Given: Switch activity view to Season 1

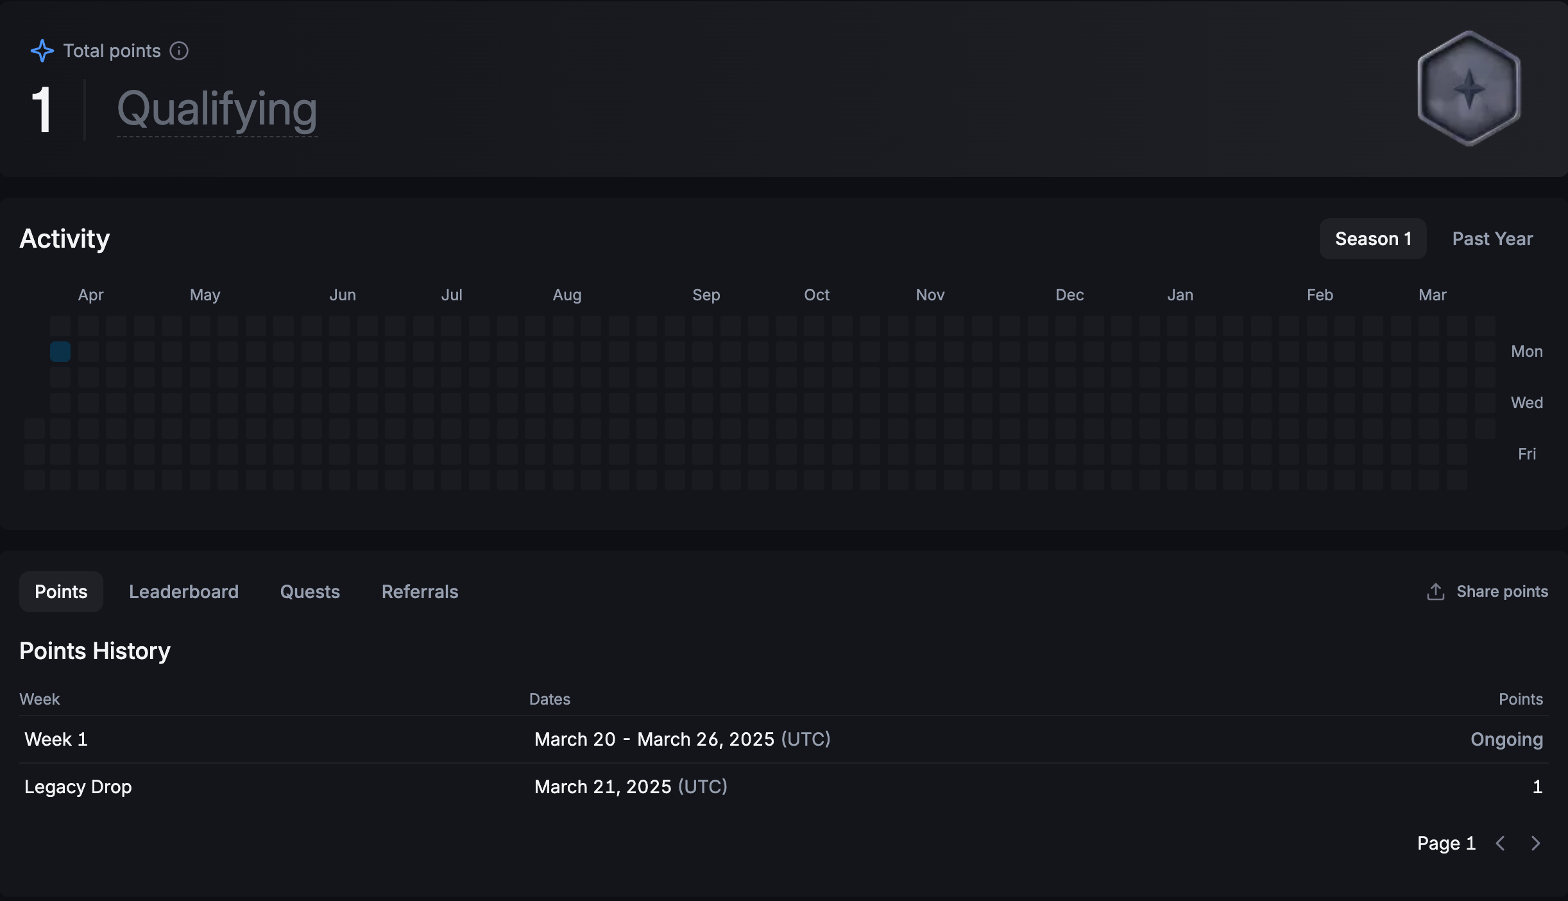Looking at the screenshot, I should [x=1373, y=239].
